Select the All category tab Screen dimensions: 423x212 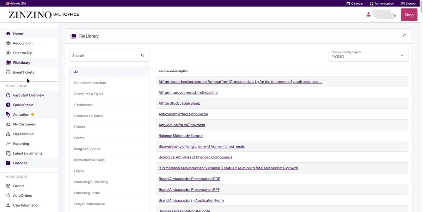[109, 72]
